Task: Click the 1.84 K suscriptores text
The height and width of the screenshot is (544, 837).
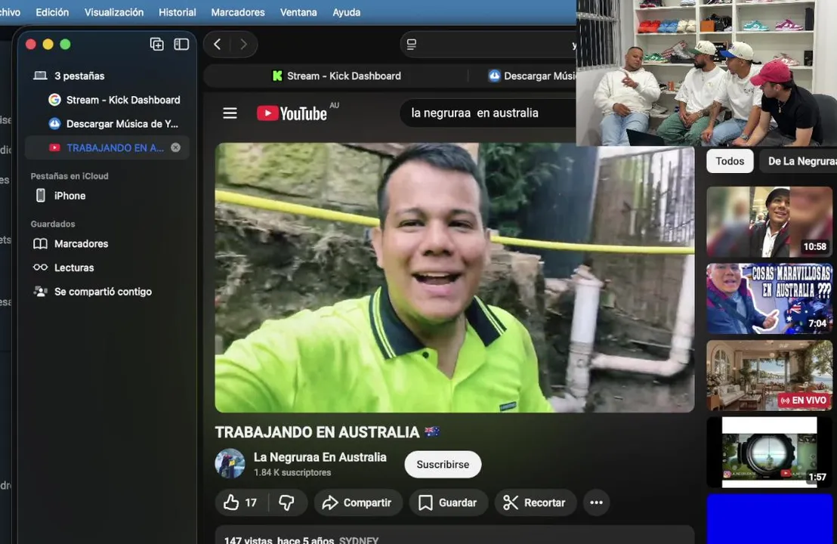Action: tap(292, 472)
